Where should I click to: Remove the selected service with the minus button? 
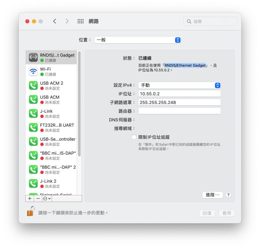pyautogui.click(x=38, y=199)
